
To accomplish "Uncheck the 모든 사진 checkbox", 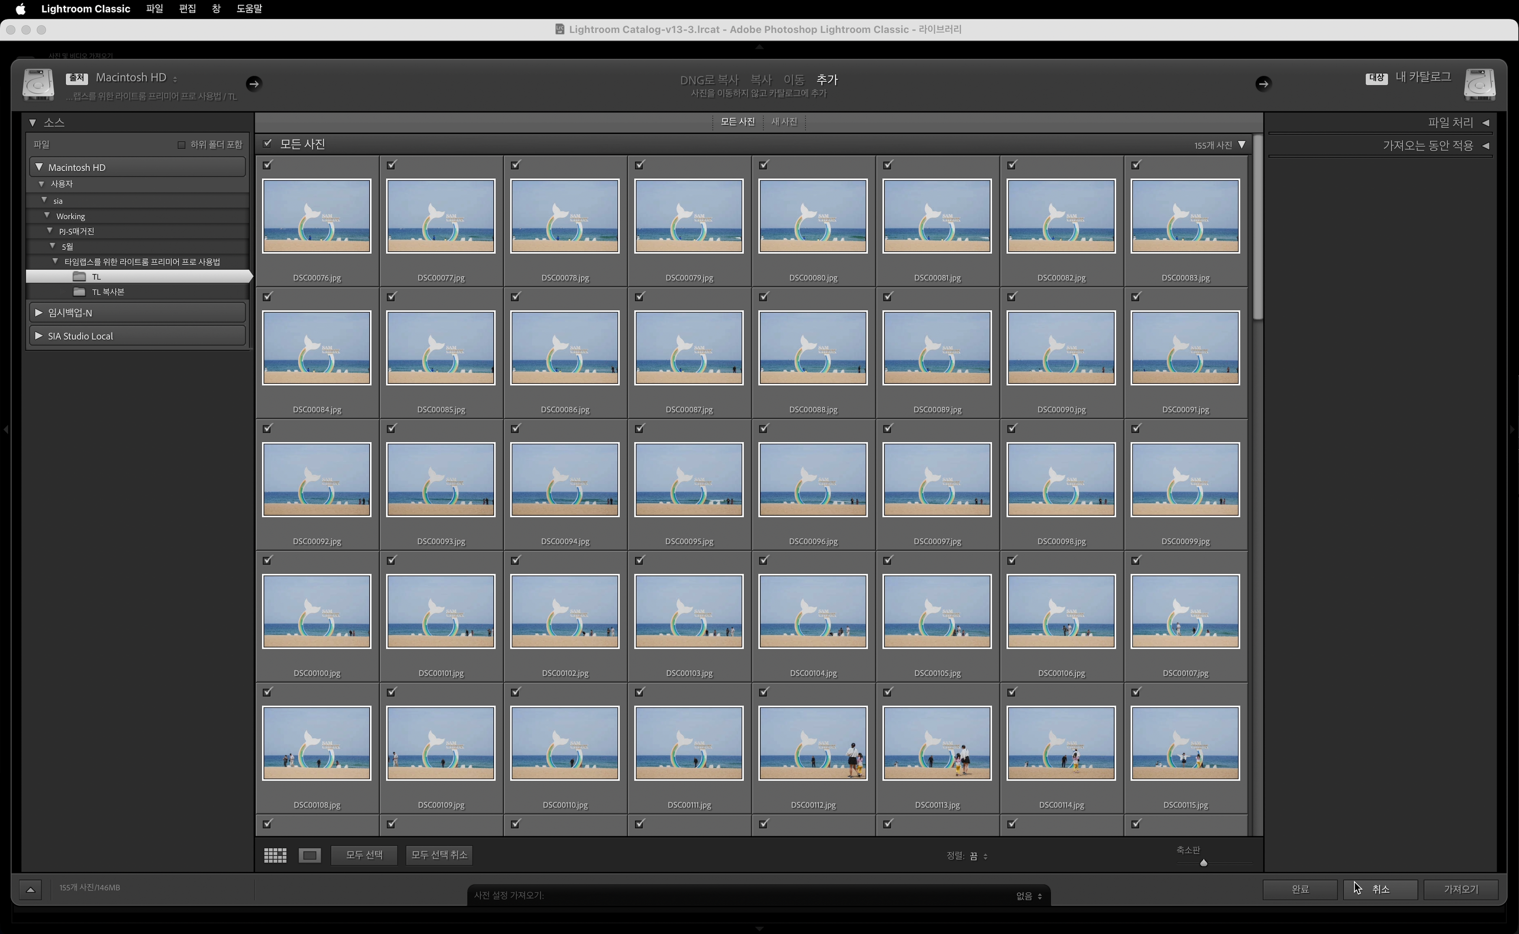I will pos(267,144).
